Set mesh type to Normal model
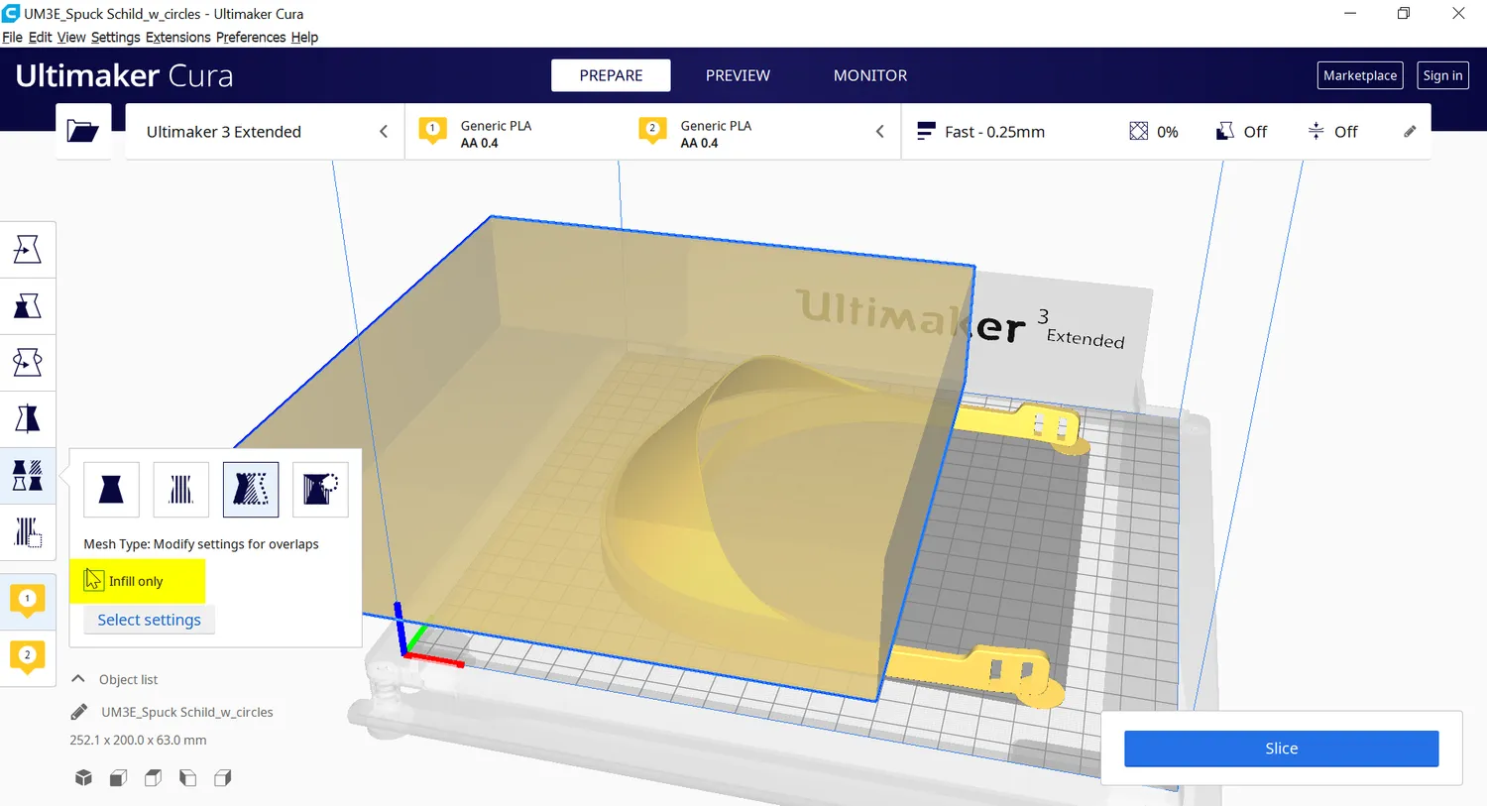 pyautogui.click(x=111, y=490)
